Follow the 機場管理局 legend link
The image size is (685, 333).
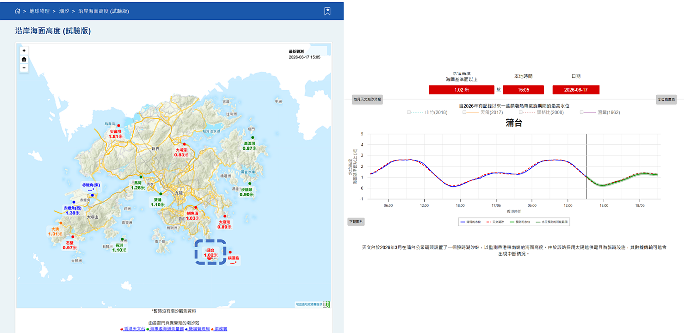point(199,329)
